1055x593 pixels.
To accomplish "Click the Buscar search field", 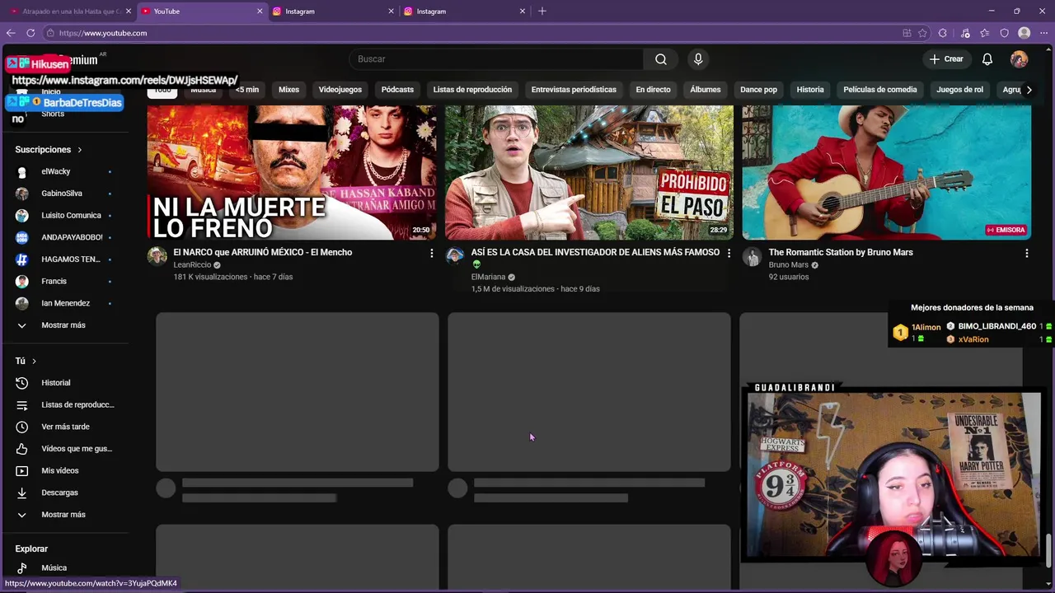I will [496, 59].
